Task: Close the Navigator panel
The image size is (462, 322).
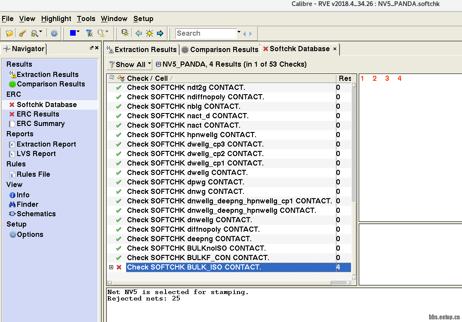Action: coord(97,48)
